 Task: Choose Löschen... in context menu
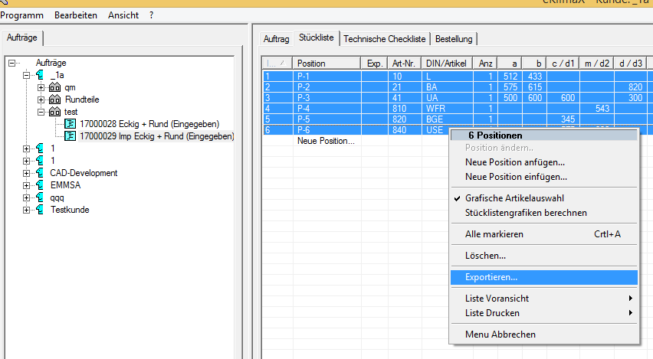[544, 256]
